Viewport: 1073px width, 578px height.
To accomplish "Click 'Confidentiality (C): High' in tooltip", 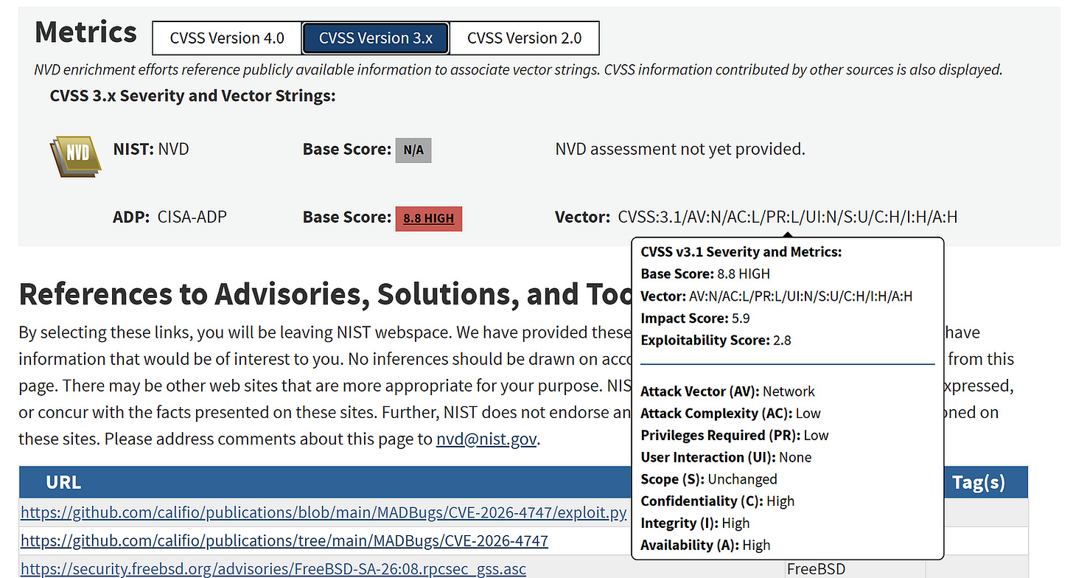I will (x=718, y=501).
